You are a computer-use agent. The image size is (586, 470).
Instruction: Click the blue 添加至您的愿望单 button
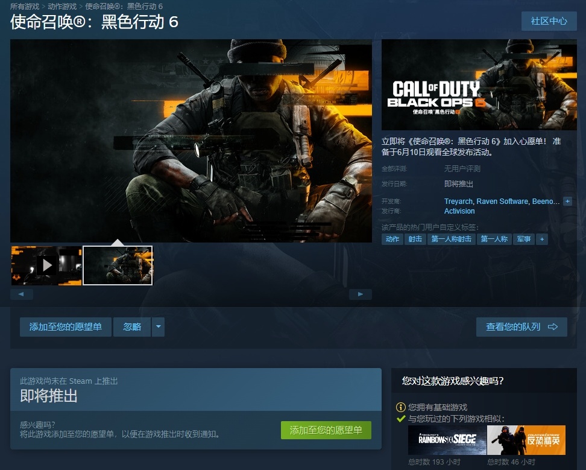click(65, 327)
